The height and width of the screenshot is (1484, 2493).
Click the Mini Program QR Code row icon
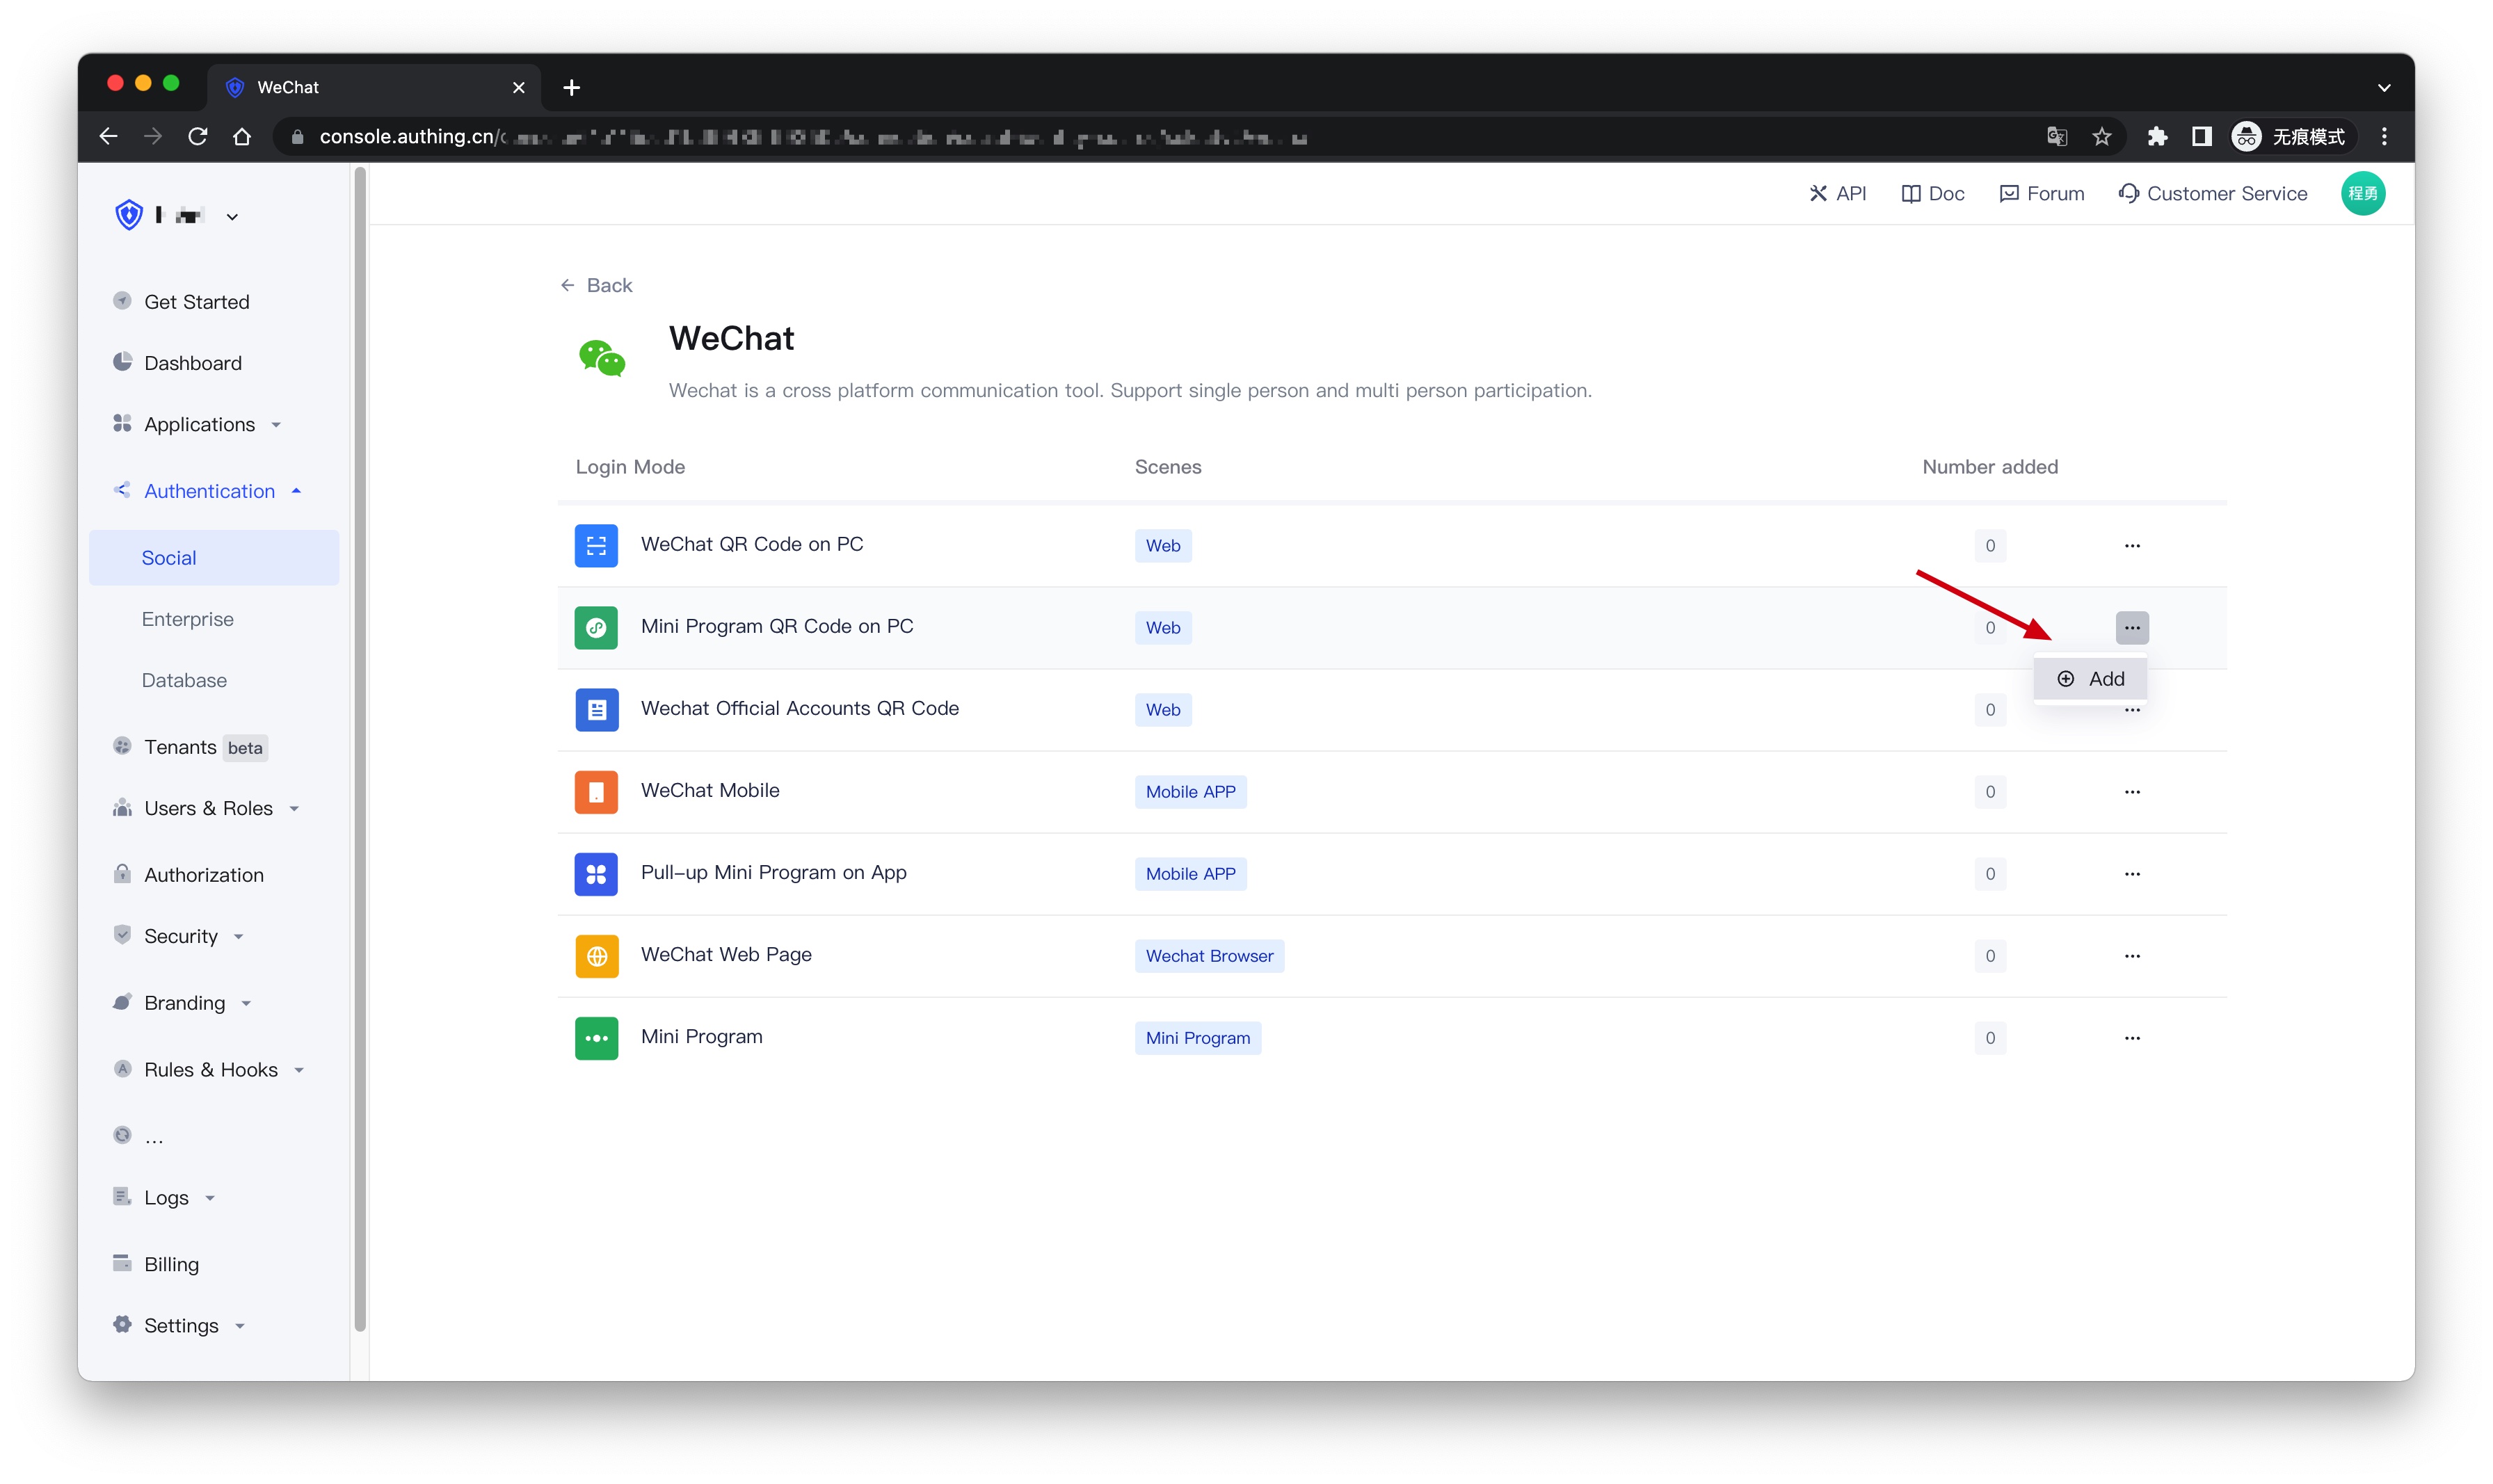[x=596, y=627]
